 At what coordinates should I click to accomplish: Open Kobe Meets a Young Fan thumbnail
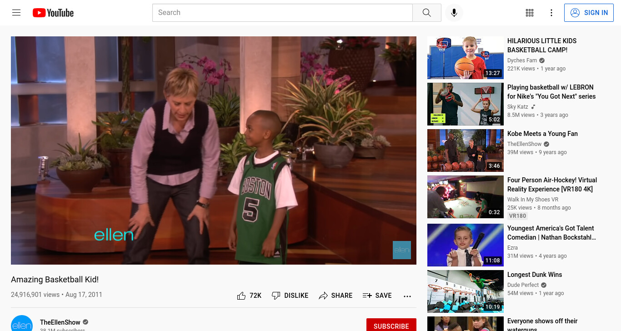pyautogui.click(x=466, y=150)
